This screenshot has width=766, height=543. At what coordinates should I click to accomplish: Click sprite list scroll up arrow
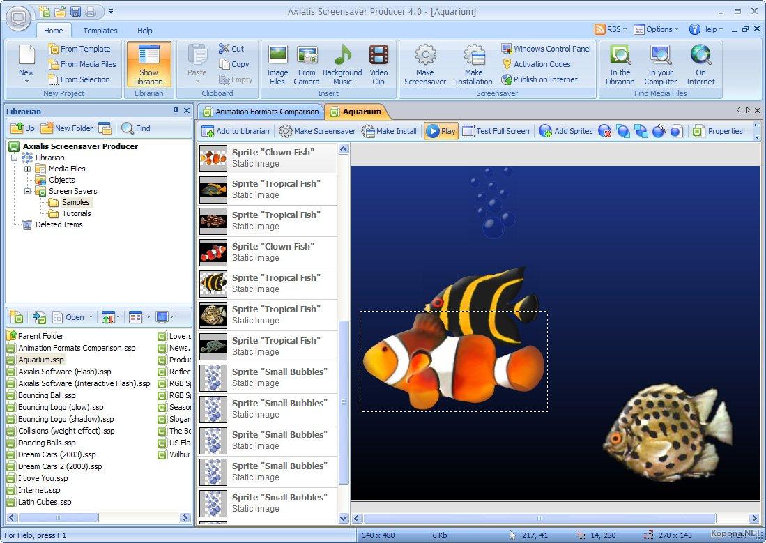pos(344,149)
